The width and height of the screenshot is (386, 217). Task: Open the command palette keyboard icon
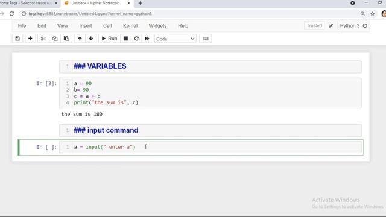[x=205, y=39]
